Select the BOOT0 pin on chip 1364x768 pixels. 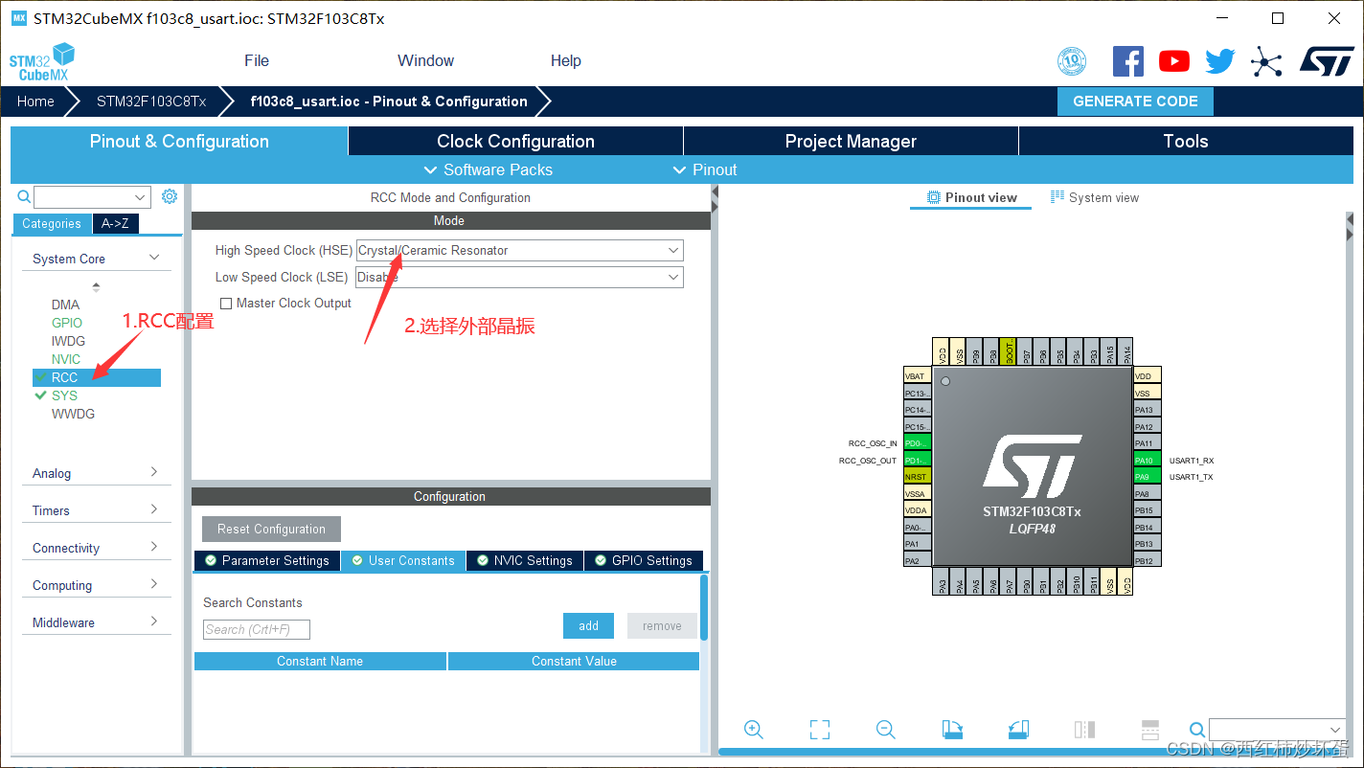[x=1008, y=351]
